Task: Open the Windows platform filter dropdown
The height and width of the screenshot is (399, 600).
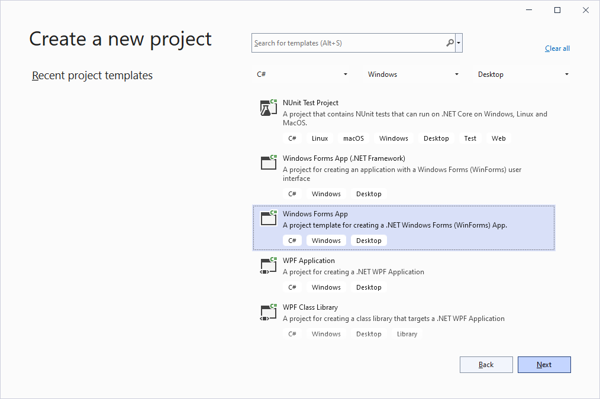Action: 413,74
